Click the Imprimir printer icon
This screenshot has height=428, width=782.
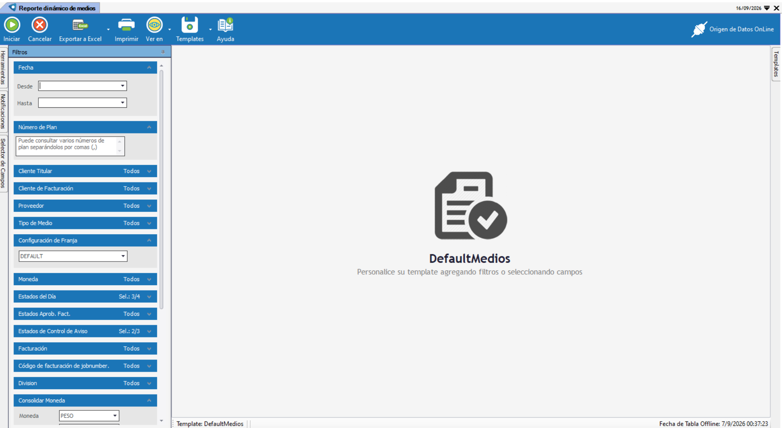pyautogui.click(x=126, y=25)
